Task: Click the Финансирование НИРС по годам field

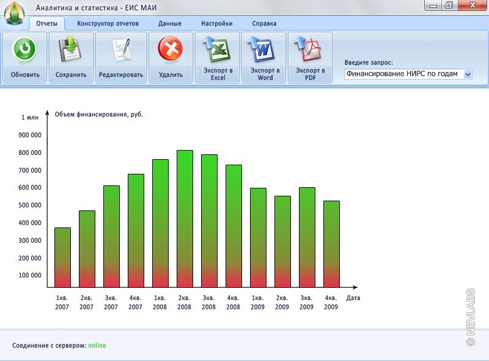Action: 403,74
